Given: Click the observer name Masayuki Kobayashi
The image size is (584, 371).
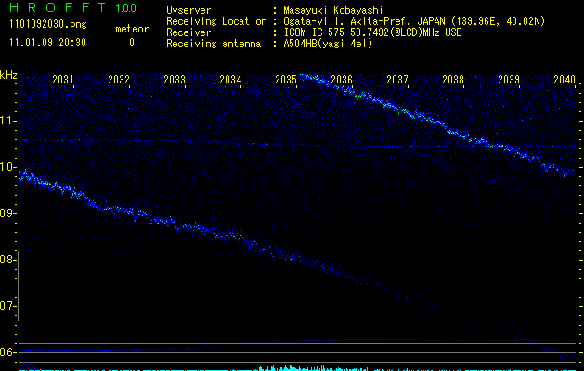Looking at the screenshot, I should [332, 10].
